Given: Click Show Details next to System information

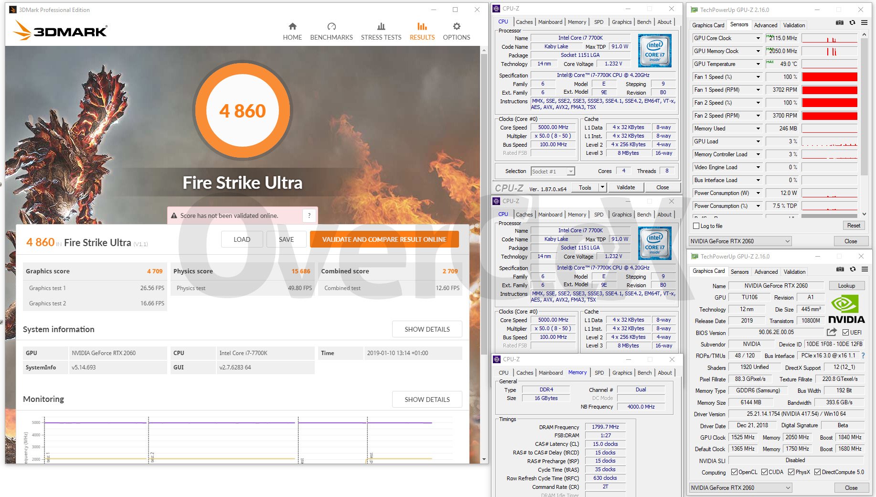Looking at the screenshot, I should coord(427,329).
